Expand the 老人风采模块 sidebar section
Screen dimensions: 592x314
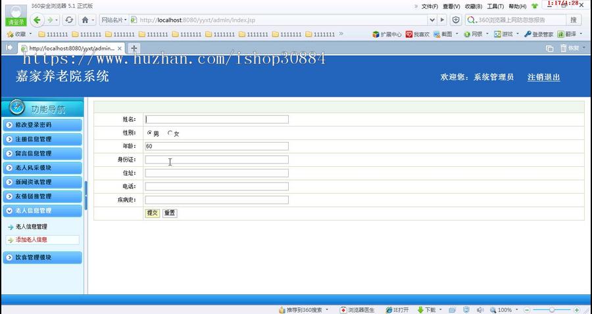42,168
